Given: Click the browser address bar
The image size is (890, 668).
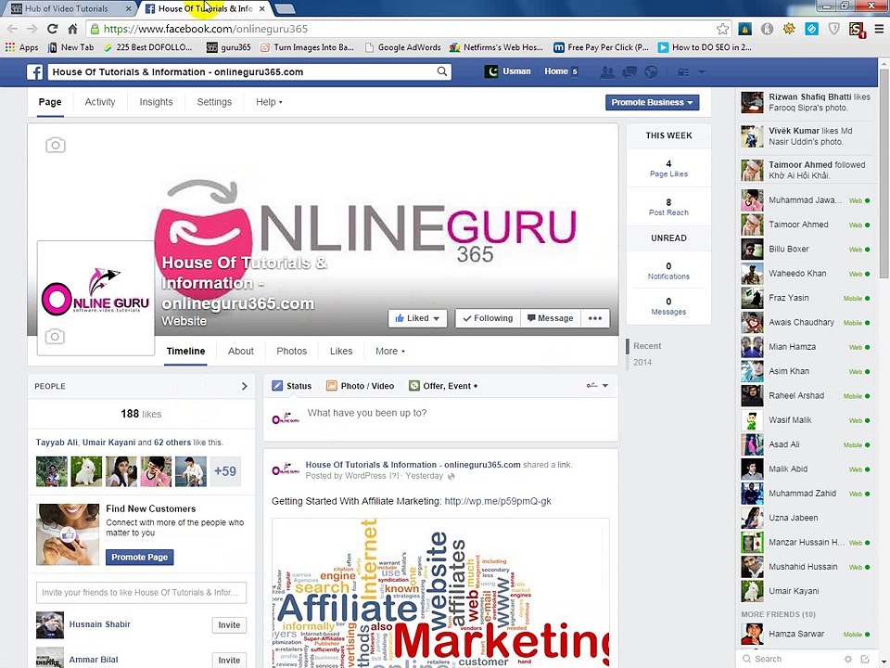Looking at the screenshot, I should tap(407, 29).
